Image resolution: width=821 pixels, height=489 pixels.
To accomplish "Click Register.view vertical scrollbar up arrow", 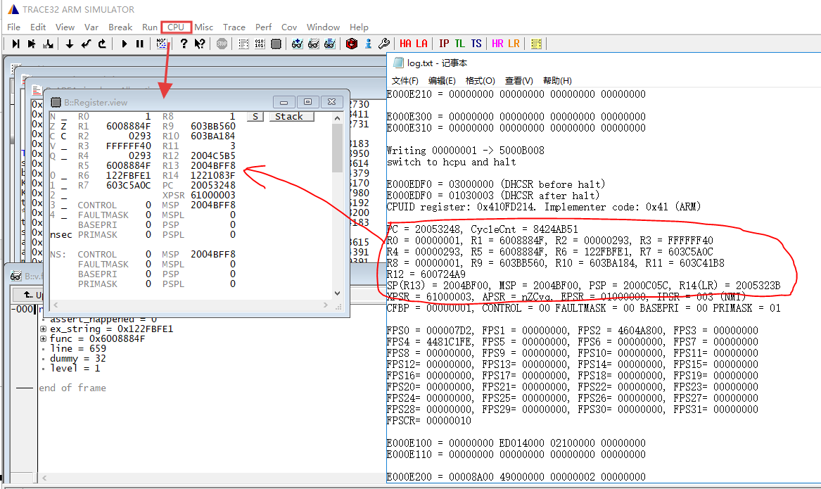I will click(x=337, y=118).
